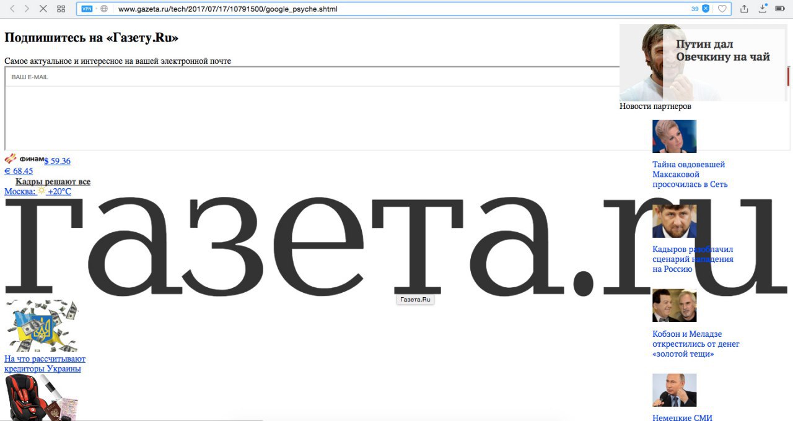Click the ВАШ E-MAIL input field
The height and width of the screenshot is (421, 793).
312,77
